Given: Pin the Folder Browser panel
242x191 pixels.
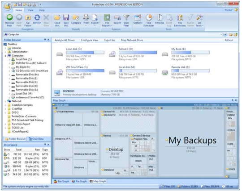Looking at the screenshot, I should click(45, 40).
